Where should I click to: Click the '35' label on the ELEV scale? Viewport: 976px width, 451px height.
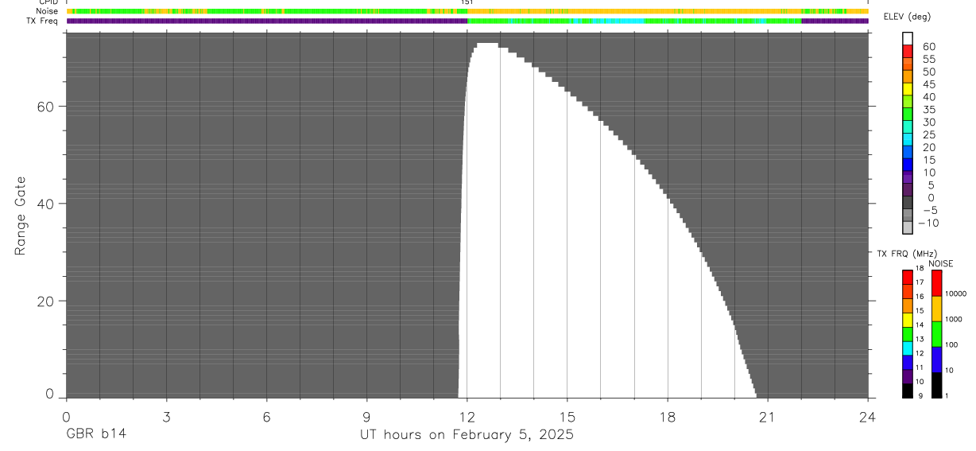click(x=929, y=109)
